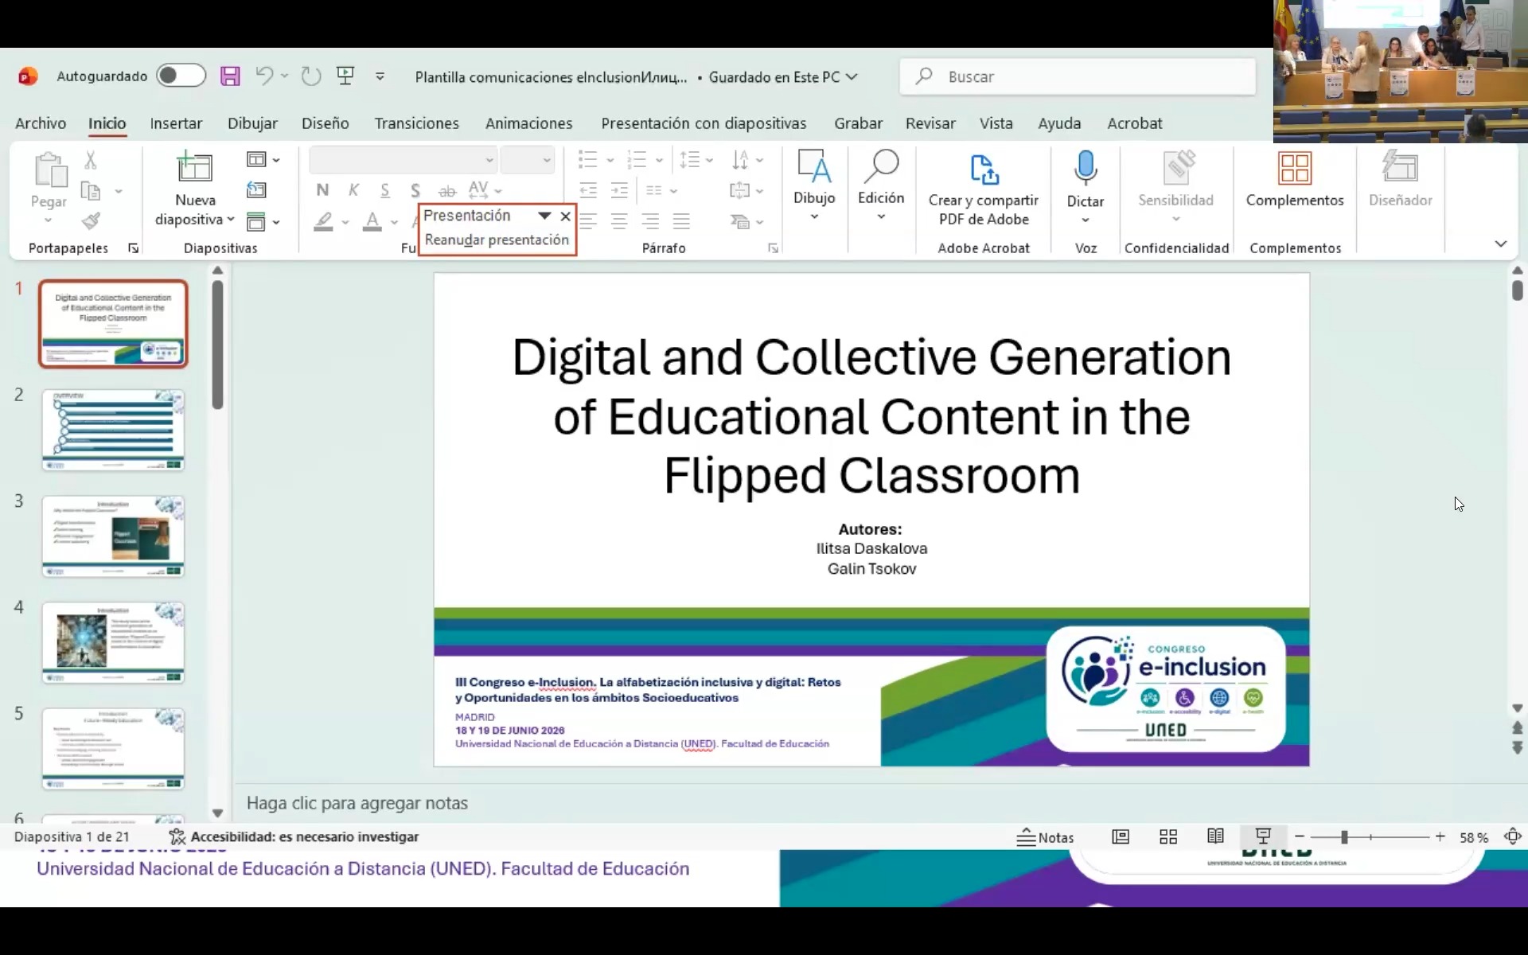Select slide 4 thumbnail

[x=113, y=642]
